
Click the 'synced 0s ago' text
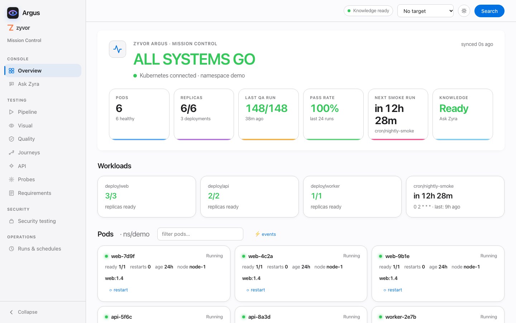point(477,44)
